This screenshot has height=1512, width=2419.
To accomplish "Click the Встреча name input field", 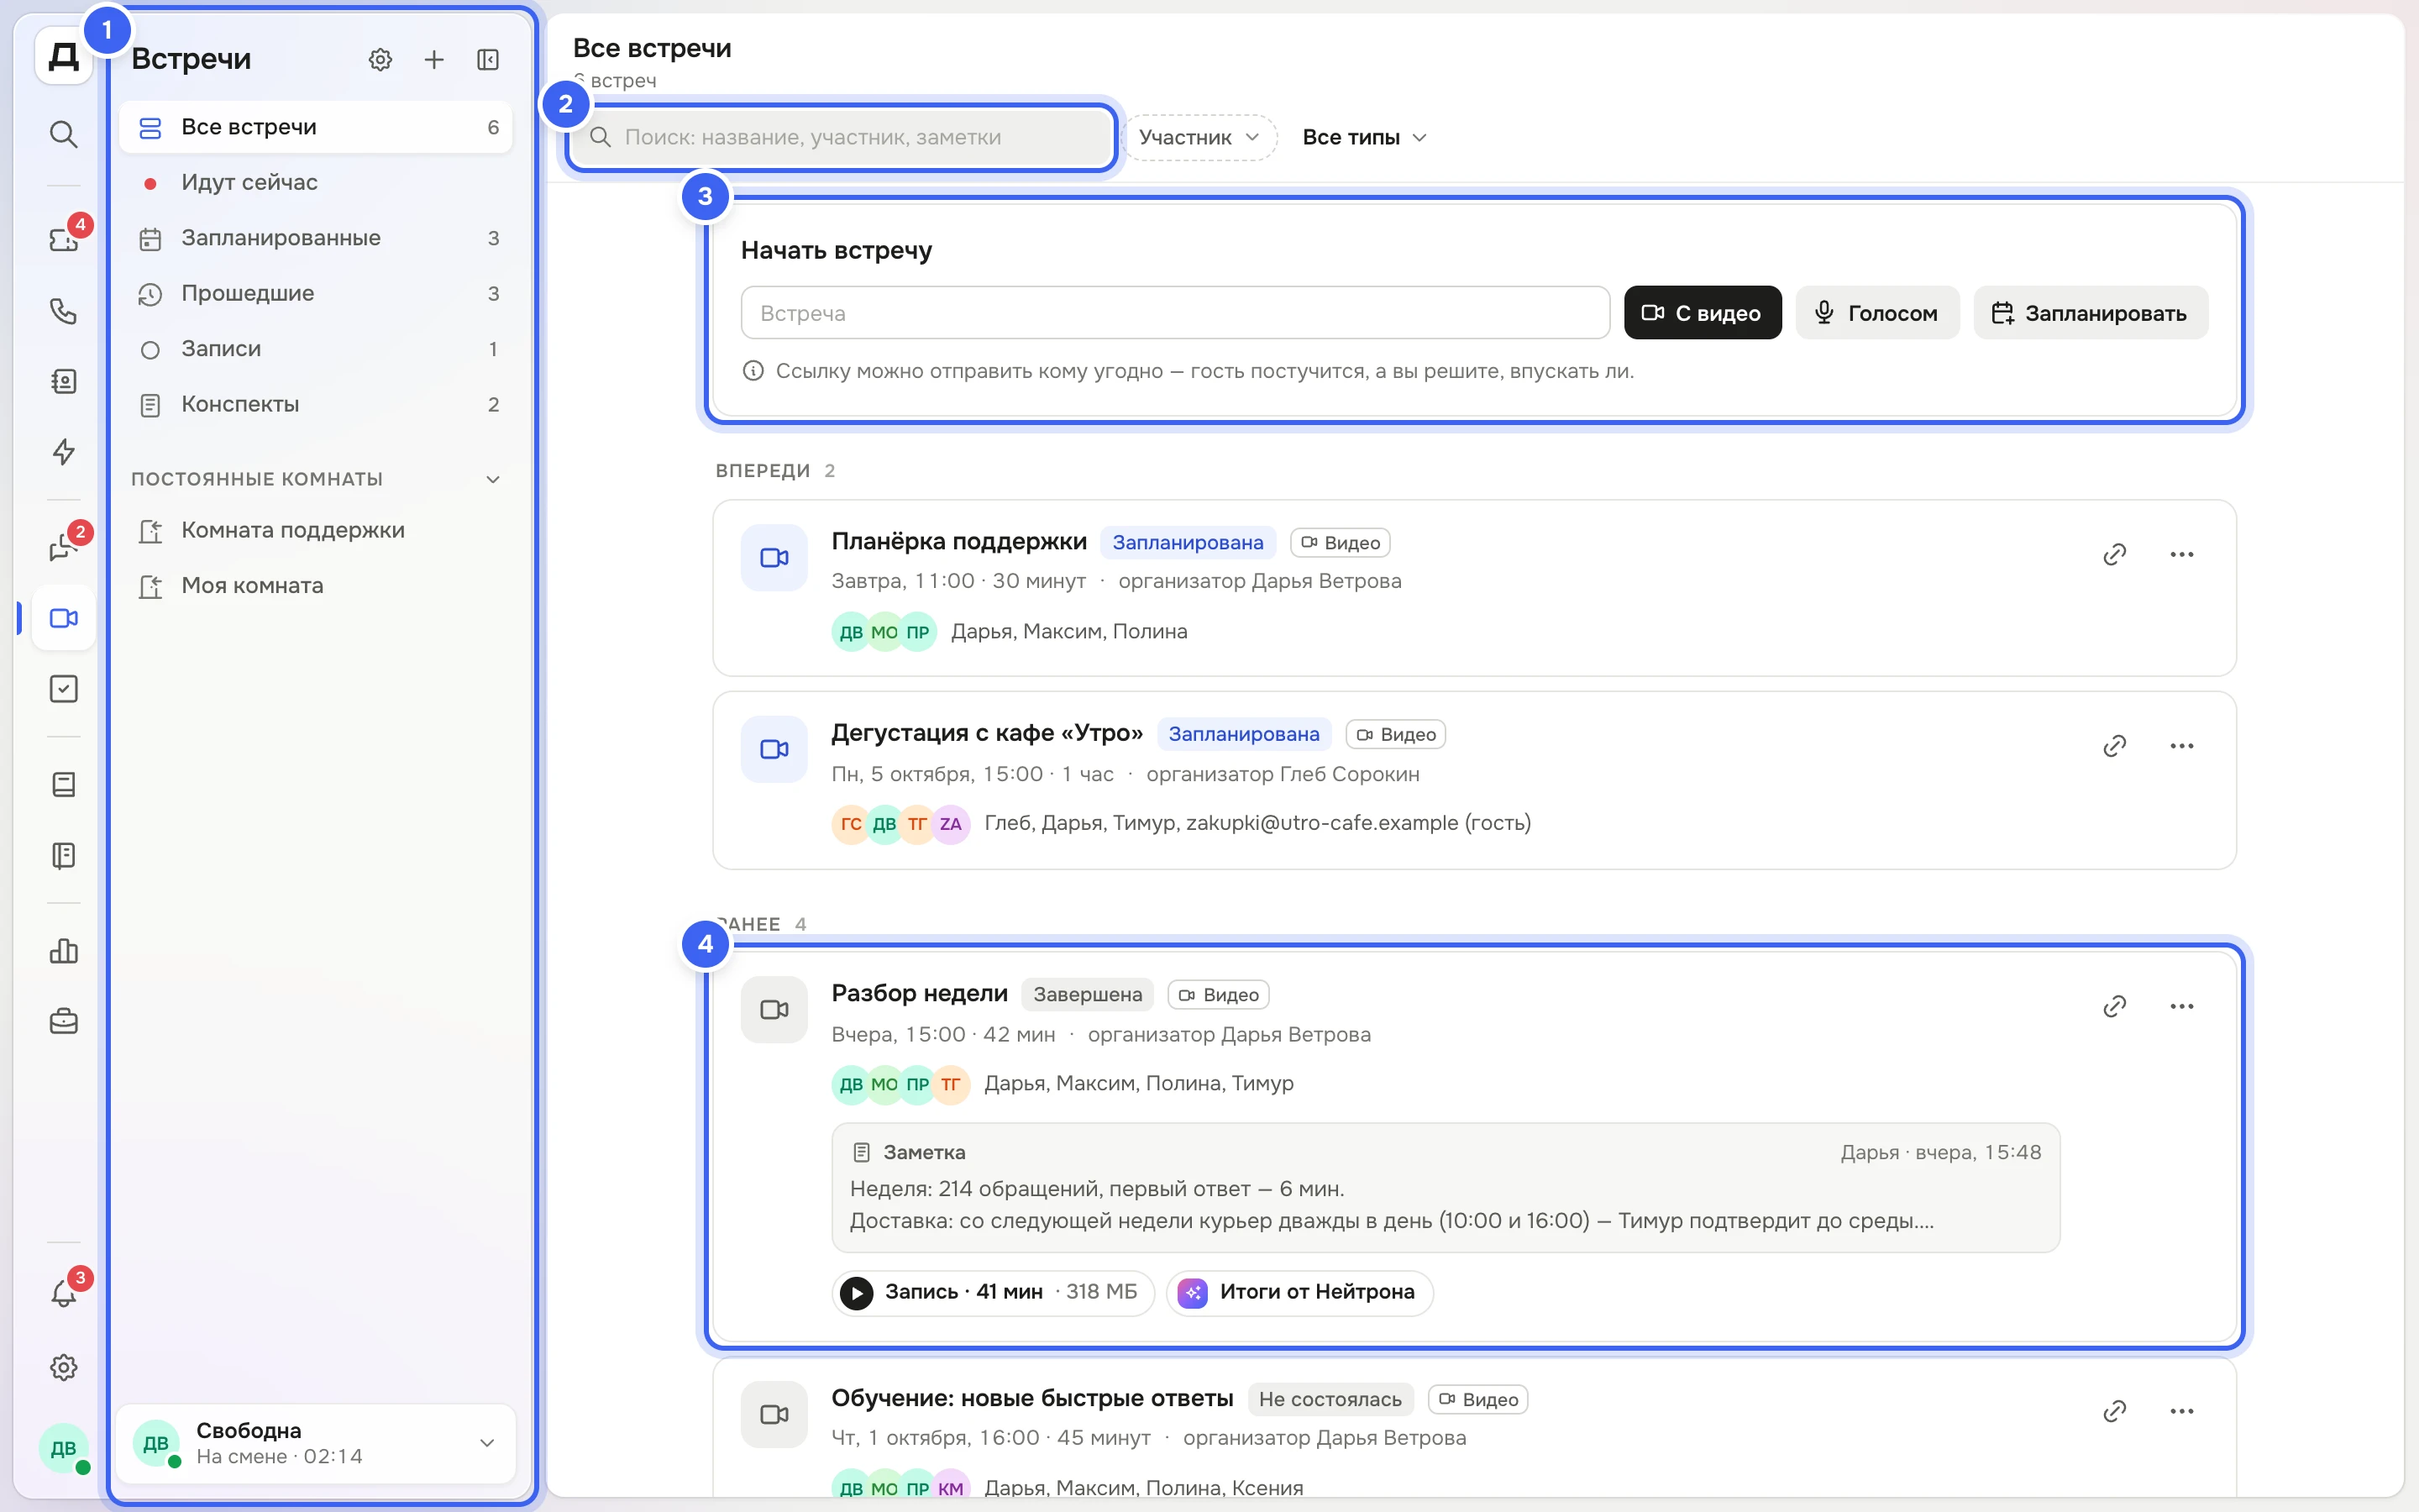I will [1174, 313].
